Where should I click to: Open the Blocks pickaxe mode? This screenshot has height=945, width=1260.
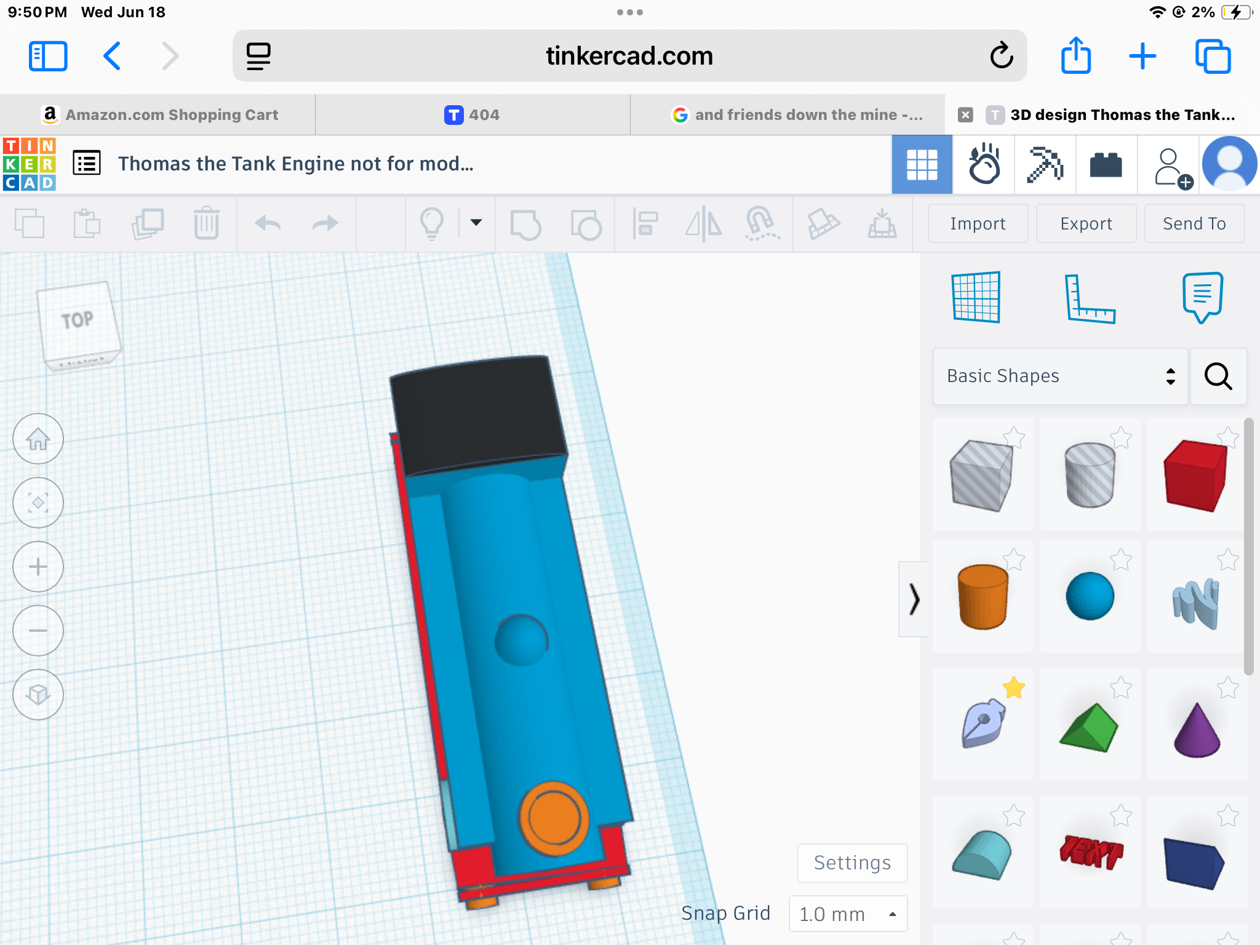(1045, 164)
